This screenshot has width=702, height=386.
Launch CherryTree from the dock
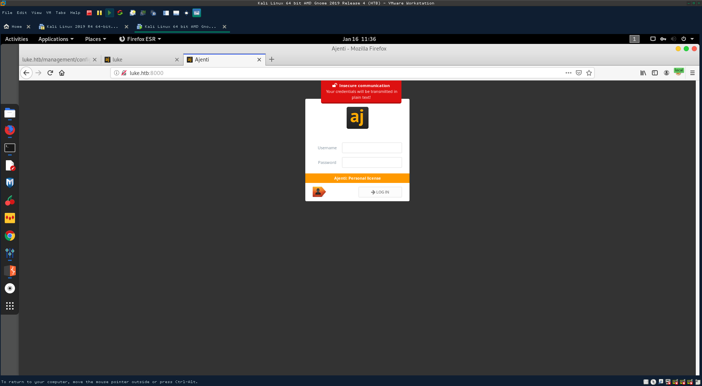(x=10, y=201)
